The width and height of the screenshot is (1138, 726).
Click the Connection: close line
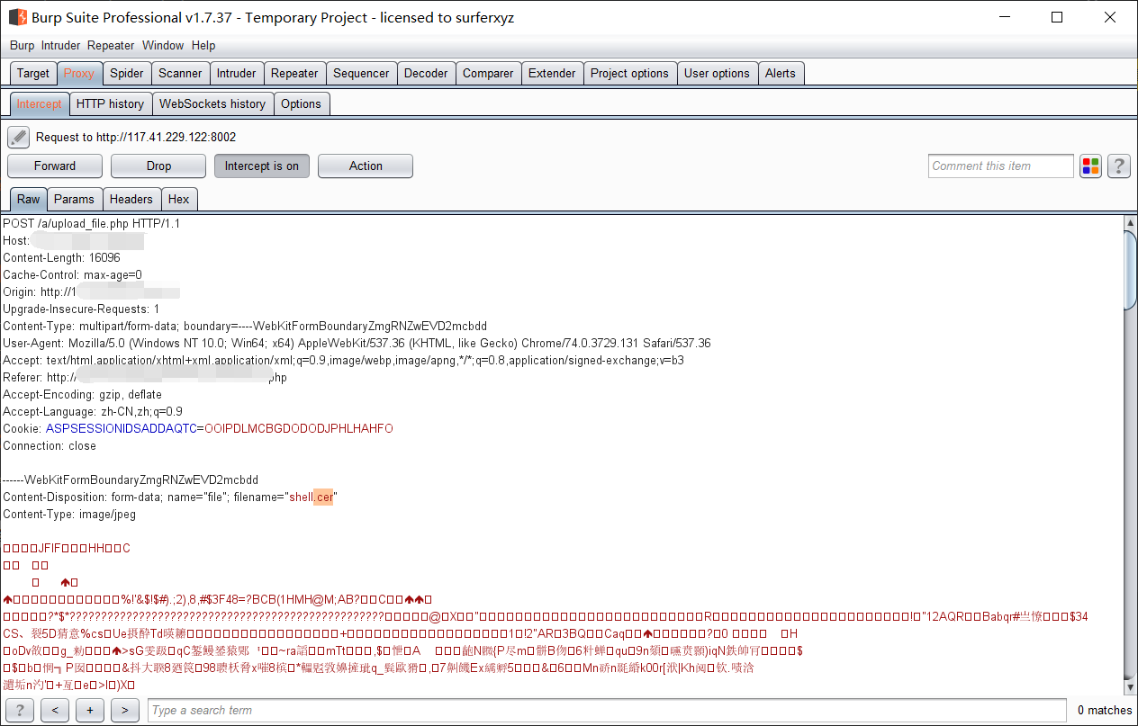coord(50,445)
